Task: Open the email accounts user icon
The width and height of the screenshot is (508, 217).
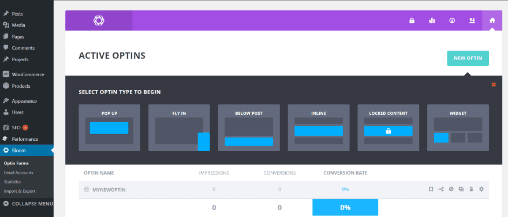Action: click(452, 21)
